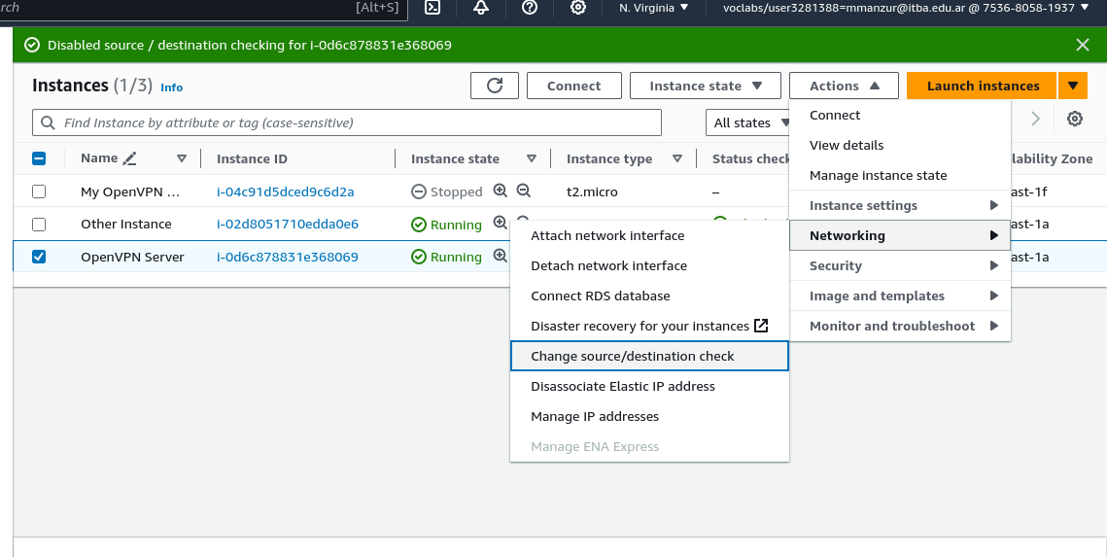Click the Instance ID column header
Screen dimensions: 1107x557
point(252,158)
